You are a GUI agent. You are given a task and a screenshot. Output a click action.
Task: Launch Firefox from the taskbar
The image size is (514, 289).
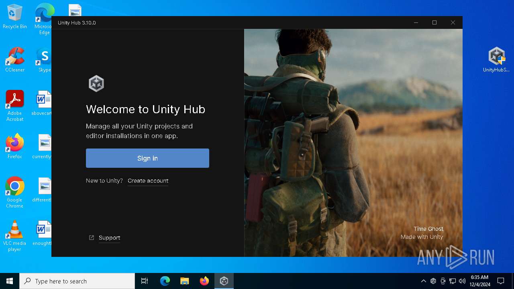click(204, 281)
